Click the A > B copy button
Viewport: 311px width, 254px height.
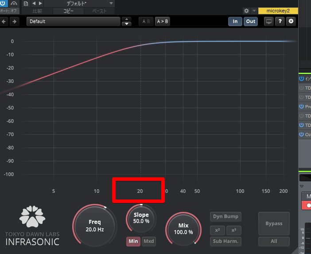tap(162, 21)
